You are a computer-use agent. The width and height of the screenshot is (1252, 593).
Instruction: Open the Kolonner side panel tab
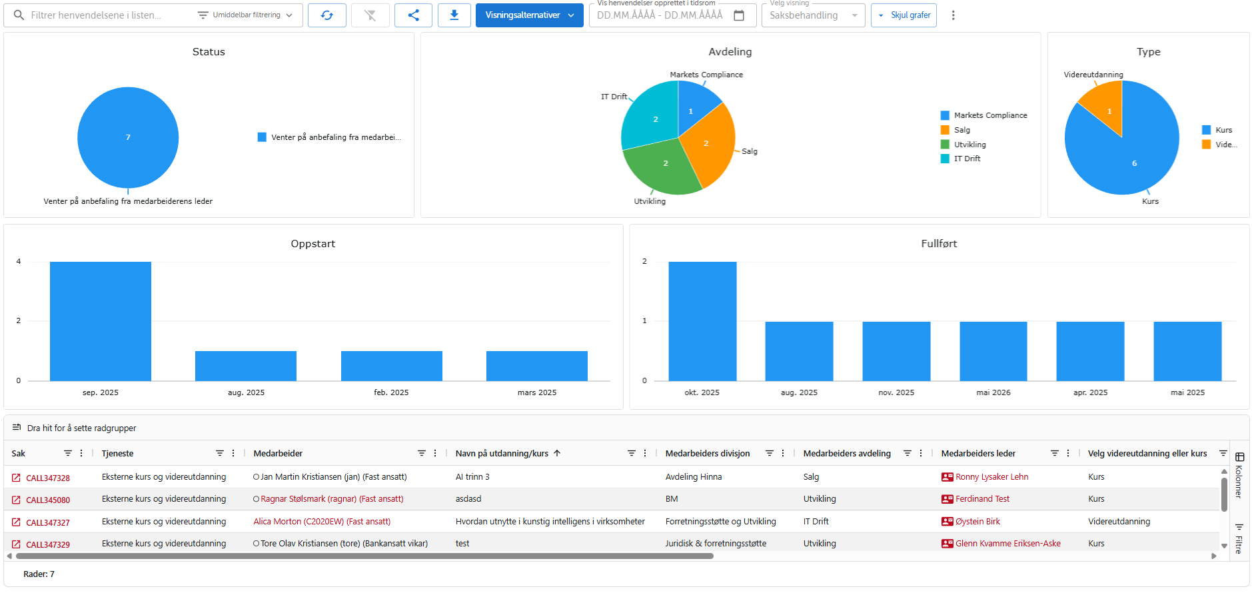(x=1239, y=475)
